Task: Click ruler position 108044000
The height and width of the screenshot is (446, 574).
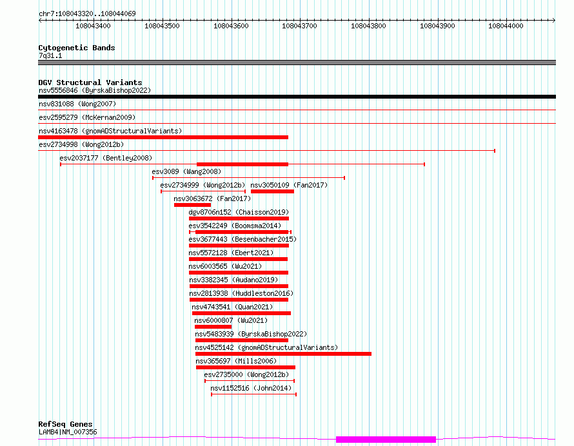Action: 506,26
